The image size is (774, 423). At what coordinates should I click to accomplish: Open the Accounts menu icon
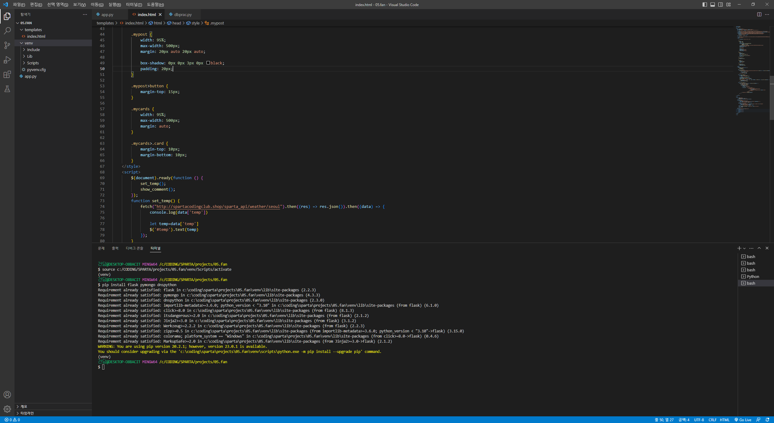point(7,395)
